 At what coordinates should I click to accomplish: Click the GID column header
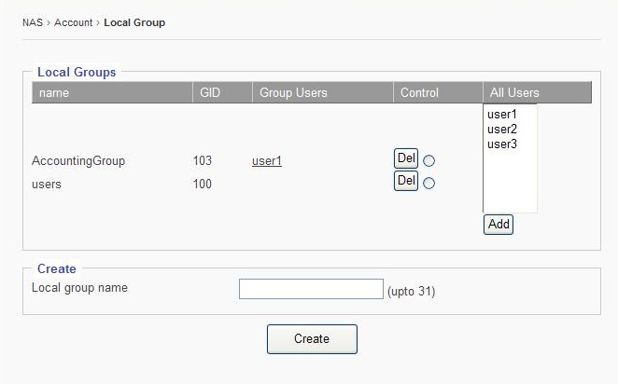click(210, 93)
